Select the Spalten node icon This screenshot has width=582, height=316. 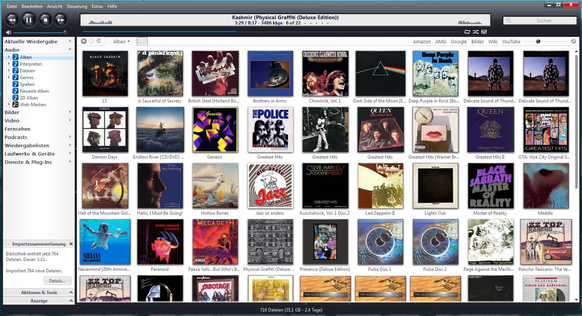(15, 84)
